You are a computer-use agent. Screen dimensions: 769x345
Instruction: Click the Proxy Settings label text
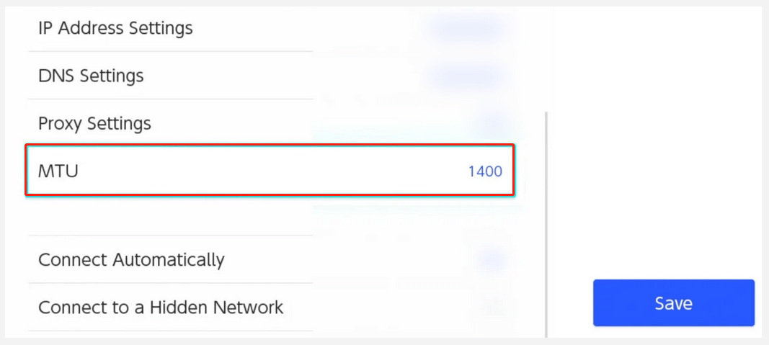[94, 123]
